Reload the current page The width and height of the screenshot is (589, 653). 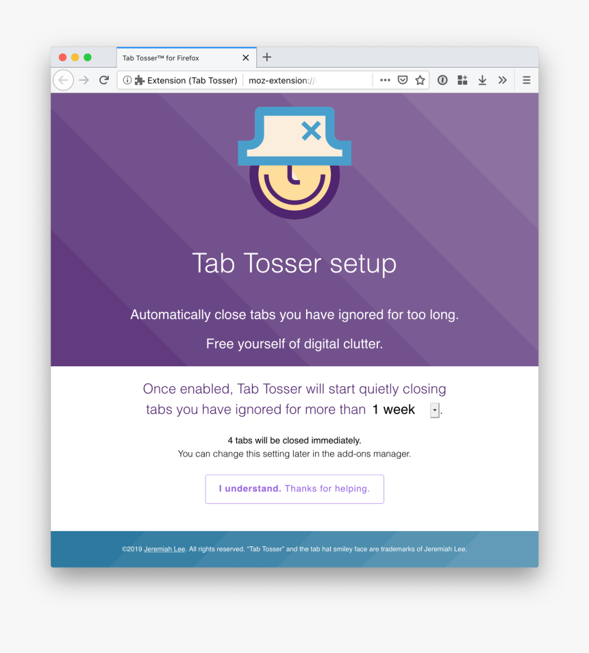[104, 80]
